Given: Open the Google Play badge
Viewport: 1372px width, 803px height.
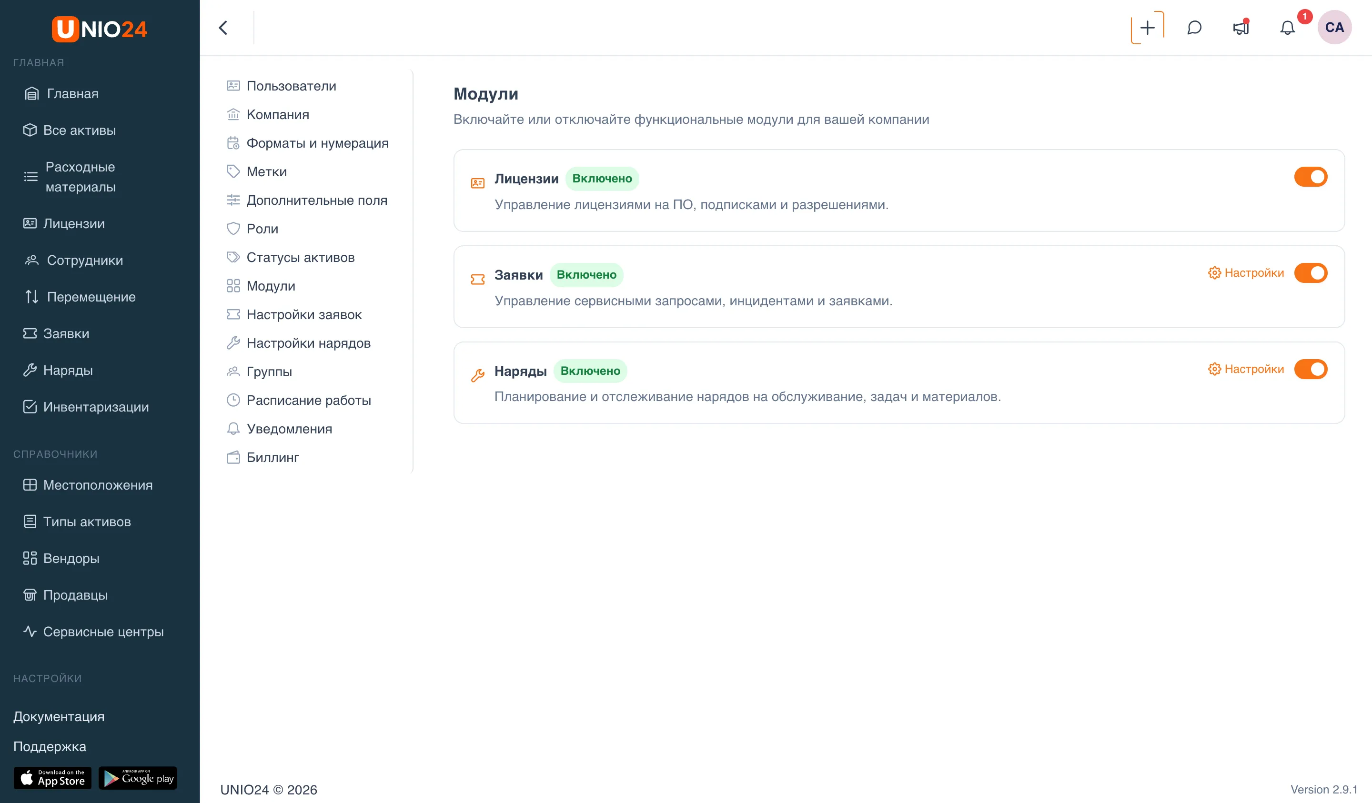Looking at the screenshot, I should [x=138, y=778].
